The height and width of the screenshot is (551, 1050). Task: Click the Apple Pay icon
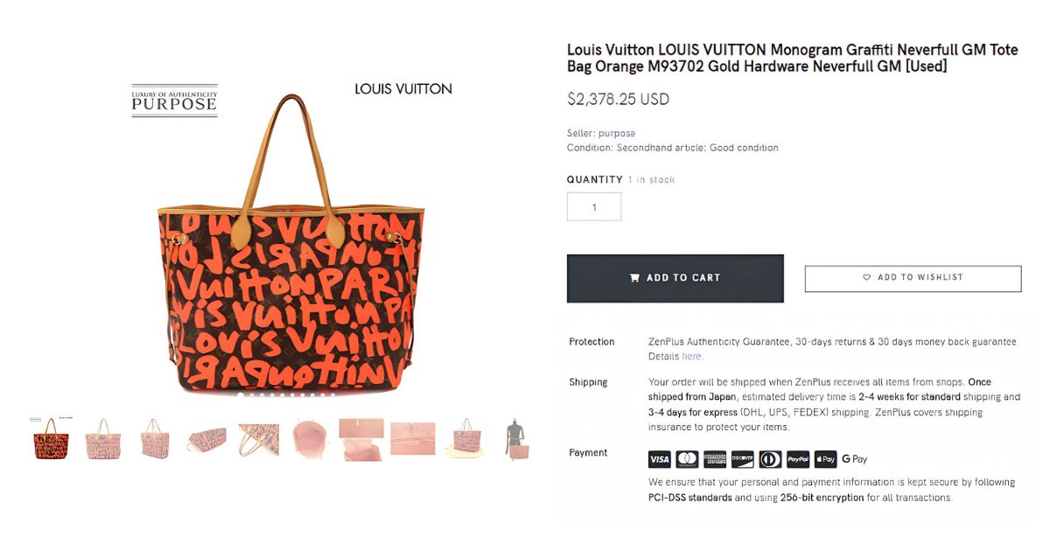pyautogui.click(x=825, y=459)
